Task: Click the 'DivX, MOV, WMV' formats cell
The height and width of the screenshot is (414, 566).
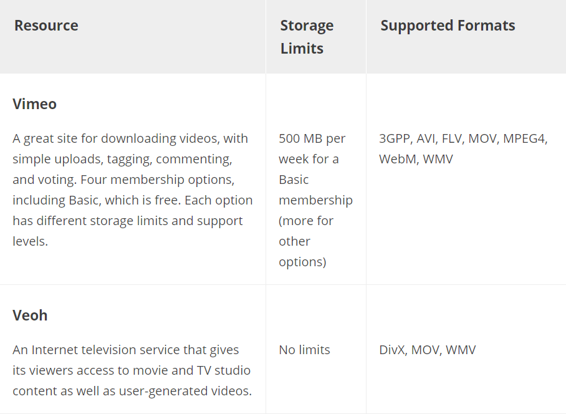Action: coord(428,350)
